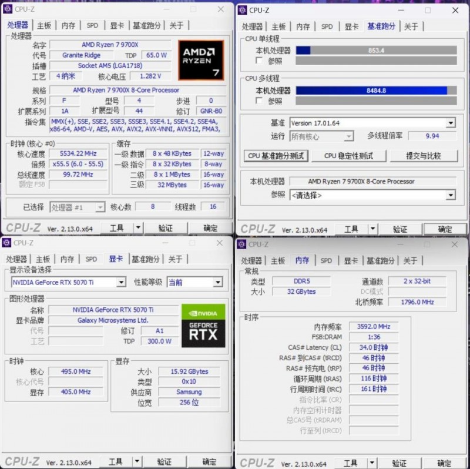Open 工具 dropdown arrow in memory window
The height and width of the screenshot is (469, 470).
(x=372, y=463)
